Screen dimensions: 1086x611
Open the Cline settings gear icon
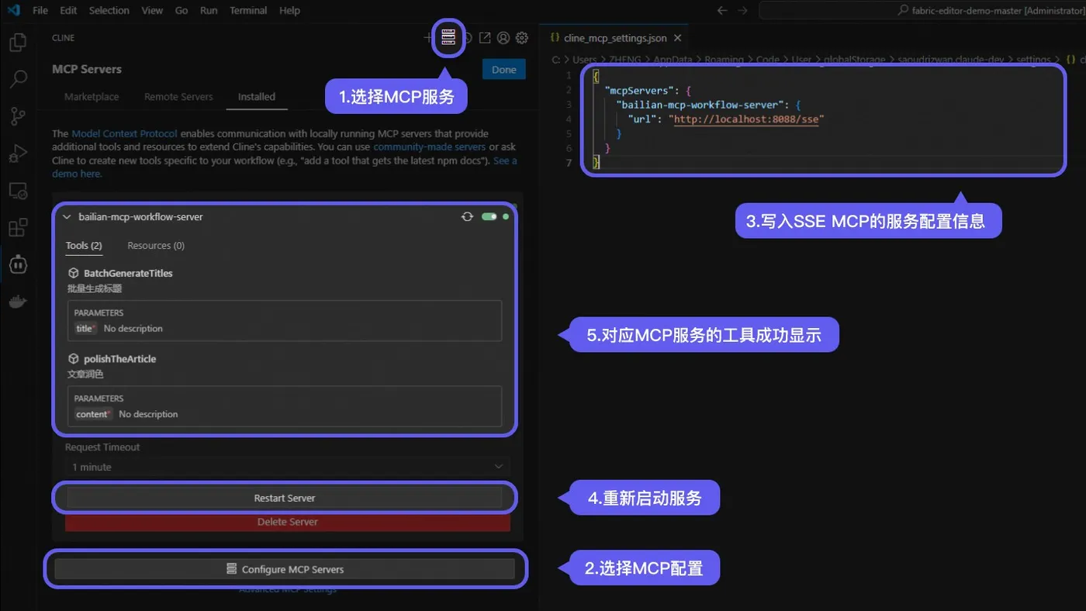pos(522,38)
